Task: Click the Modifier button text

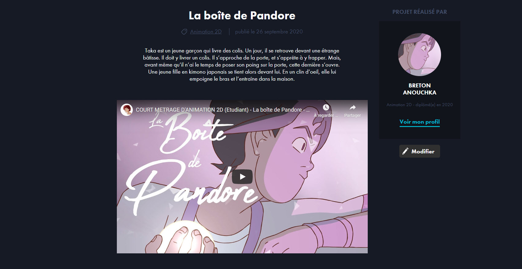Action: coord(423,152)
